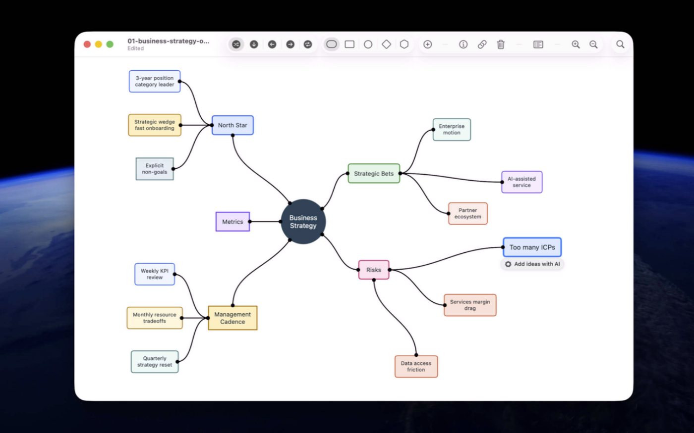The image size is (694, 433).
Task: Close the window with the red button
Action: coord(87,45)
